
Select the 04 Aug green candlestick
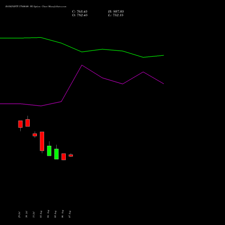(x=49, y=151)
